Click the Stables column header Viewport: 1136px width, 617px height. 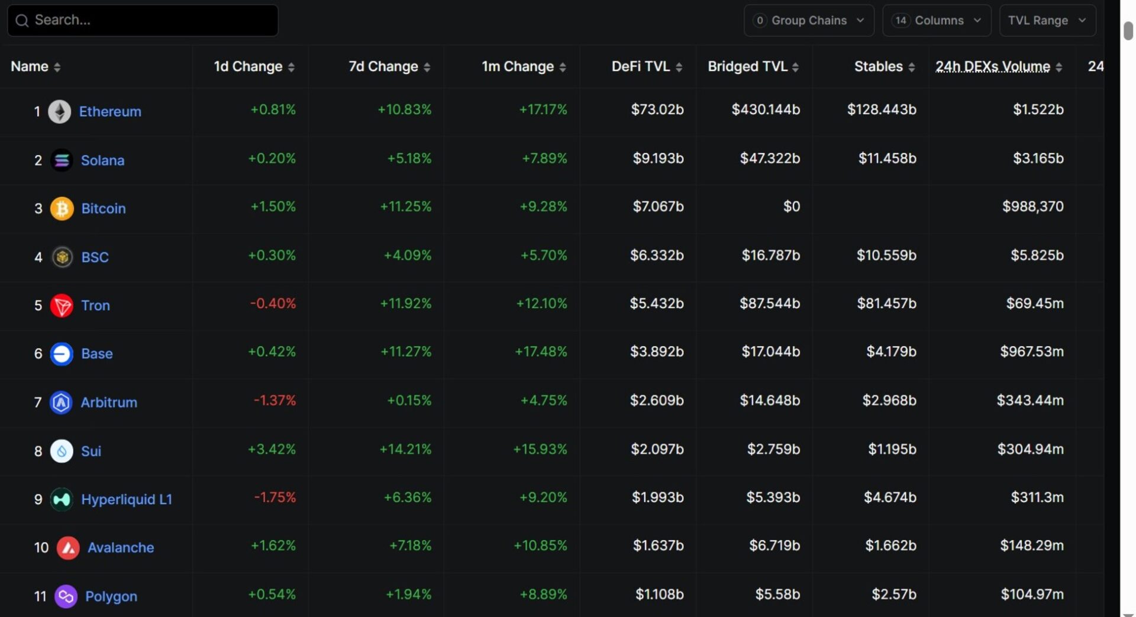tap(878, 66)
